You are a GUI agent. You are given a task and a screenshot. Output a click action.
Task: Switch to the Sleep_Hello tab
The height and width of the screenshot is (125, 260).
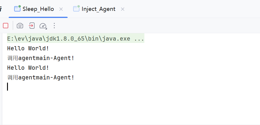click(x=38, y=9)
